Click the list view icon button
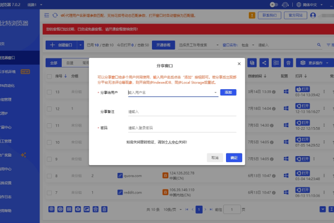 [276, 63]
